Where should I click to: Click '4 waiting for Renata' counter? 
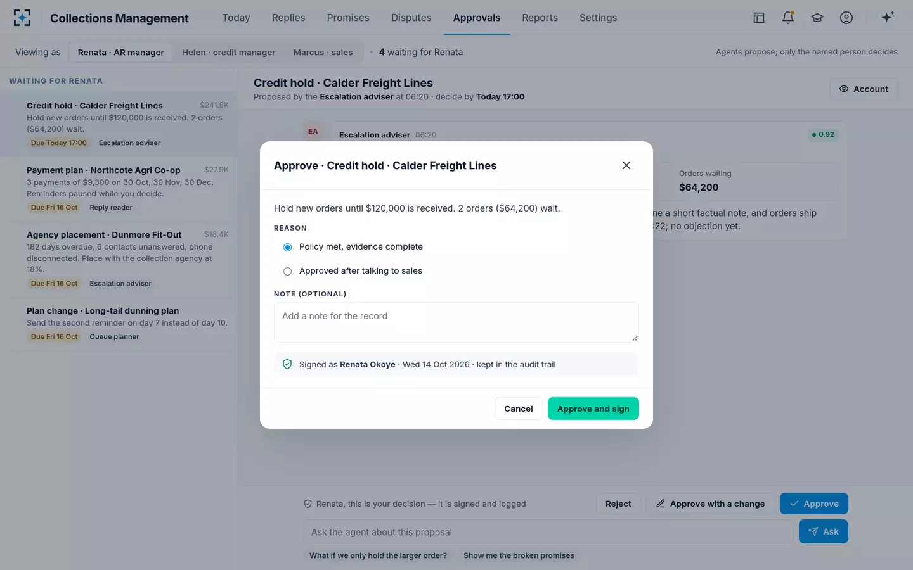click(421, 52)
